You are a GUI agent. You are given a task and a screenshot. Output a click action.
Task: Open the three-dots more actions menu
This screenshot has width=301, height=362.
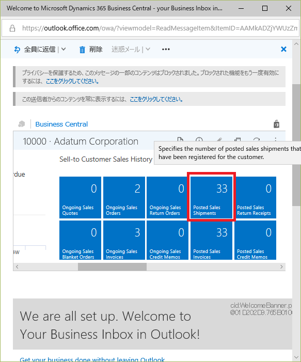click(x=166, y=49)
